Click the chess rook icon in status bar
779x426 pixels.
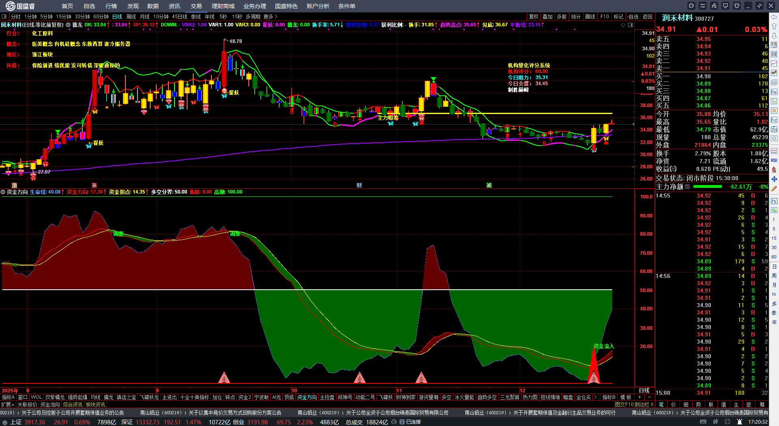tap(740, 422)
